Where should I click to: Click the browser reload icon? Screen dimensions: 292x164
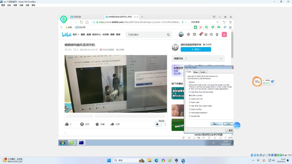[x=81, y=22]
